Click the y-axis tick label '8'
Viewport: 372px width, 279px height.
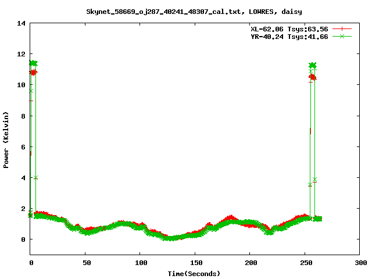pyautogui.click(x=23, y=116)
